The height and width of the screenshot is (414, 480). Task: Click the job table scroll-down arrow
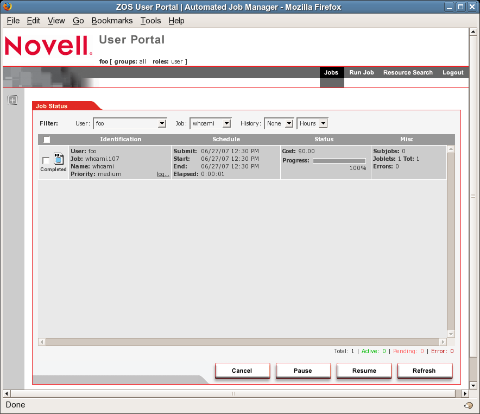451,334
